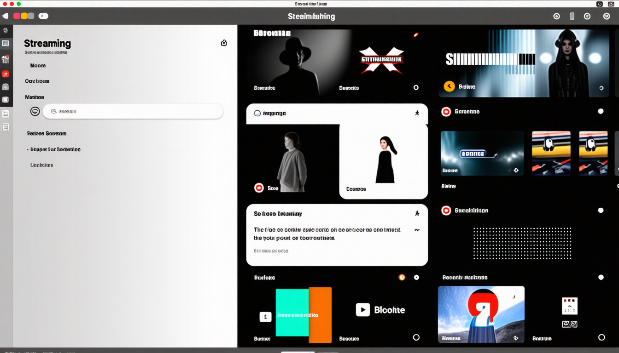The height and width of the screenshot is (353, 619).
Task: Click the orange back chevron on the banner
Action: (449, 86)
